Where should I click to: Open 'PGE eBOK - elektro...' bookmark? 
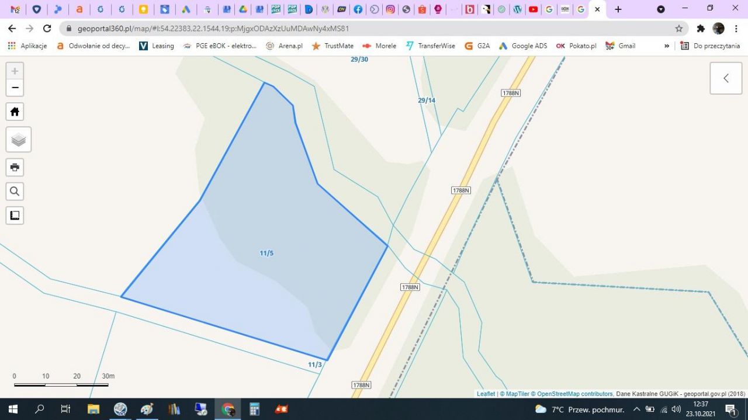[x=220, y=46]
